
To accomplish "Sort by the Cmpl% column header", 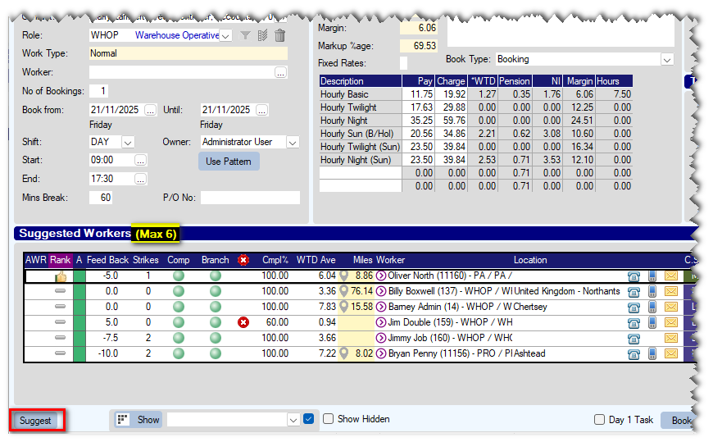I will 275,260.
